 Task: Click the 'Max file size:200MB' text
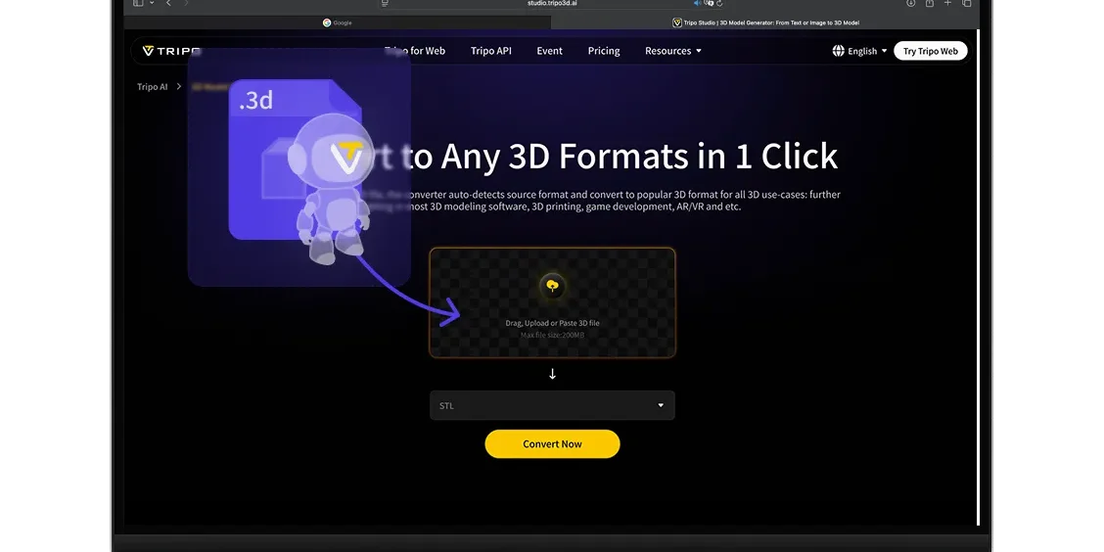[553, 335]
